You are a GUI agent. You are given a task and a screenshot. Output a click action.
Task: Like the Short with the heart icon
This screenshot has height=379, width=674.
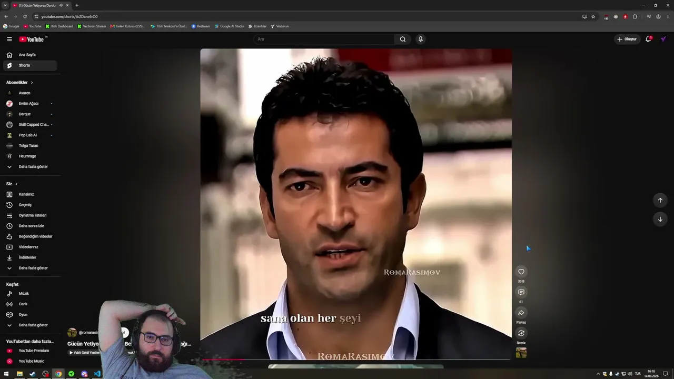click(521, 272)
